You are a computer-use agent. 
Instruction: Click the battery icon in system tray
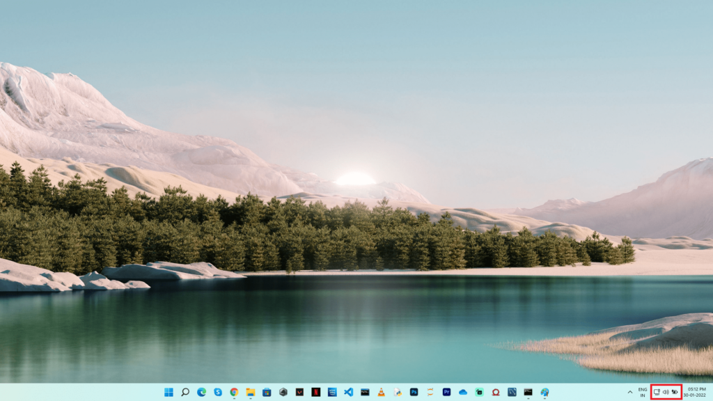[x=675, y=392]
